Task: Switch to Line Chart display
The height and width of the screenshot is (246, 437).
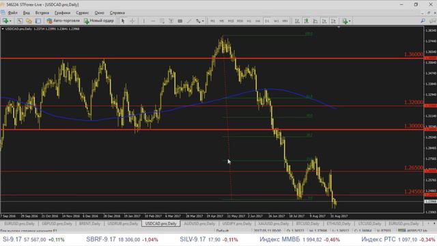Action: [x=315, y=21]
